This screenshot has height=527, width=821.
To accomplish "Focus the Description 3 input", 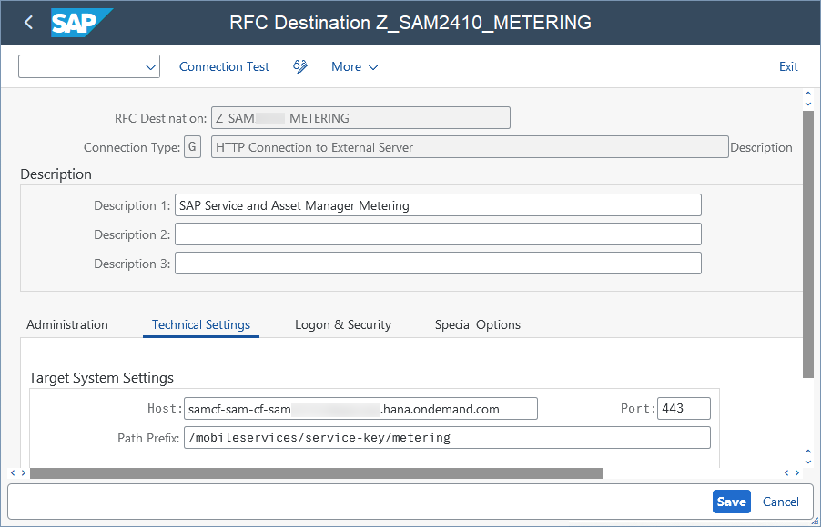I will pos(438,263).
